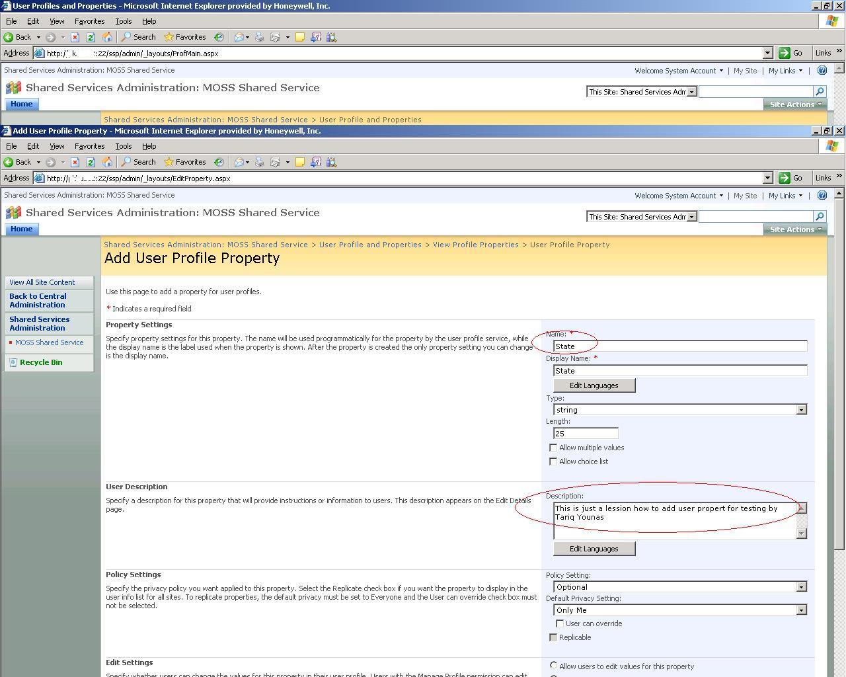This screenshot has width=846, height=677.
Task: Enable Allow choice list checkbox
Action: (553, 461)
